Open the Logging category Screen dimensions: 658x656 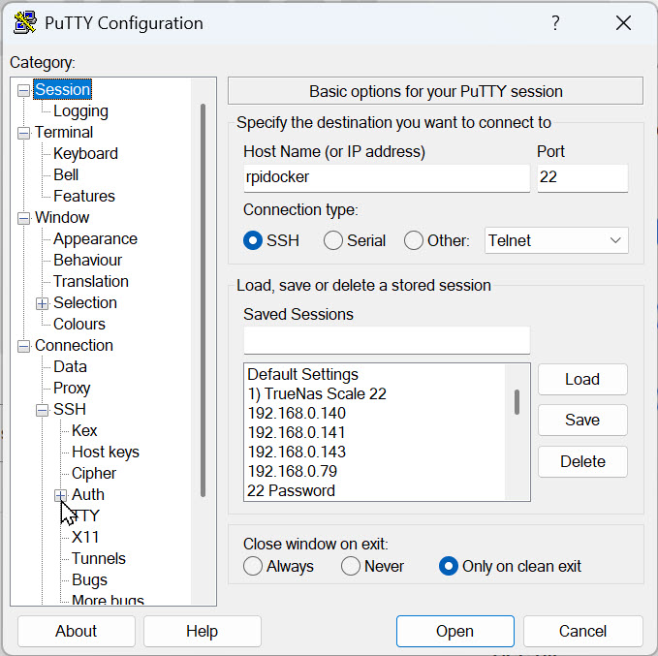coord(80,111)
